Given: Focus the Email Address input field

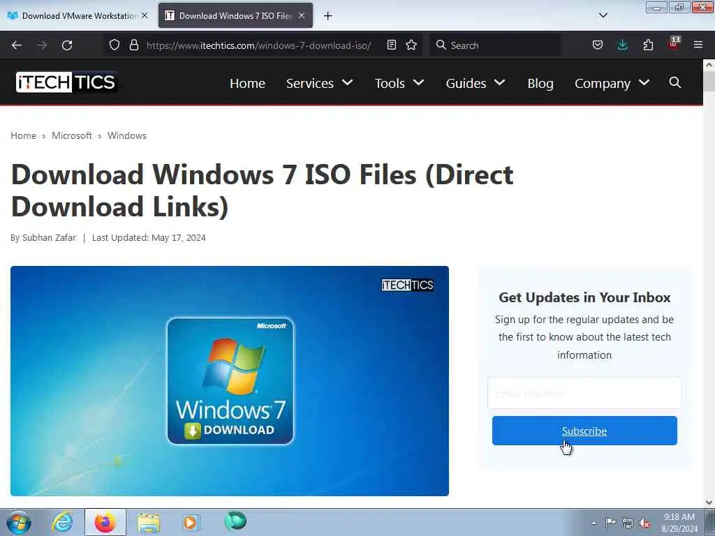Looking at the screenshot, I should coord(584,393).
